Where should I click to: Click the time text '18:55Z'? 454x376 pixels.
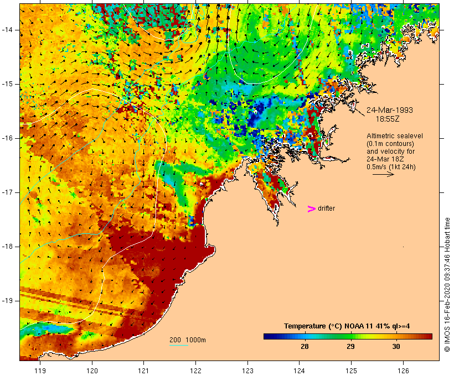pos(388,119)
